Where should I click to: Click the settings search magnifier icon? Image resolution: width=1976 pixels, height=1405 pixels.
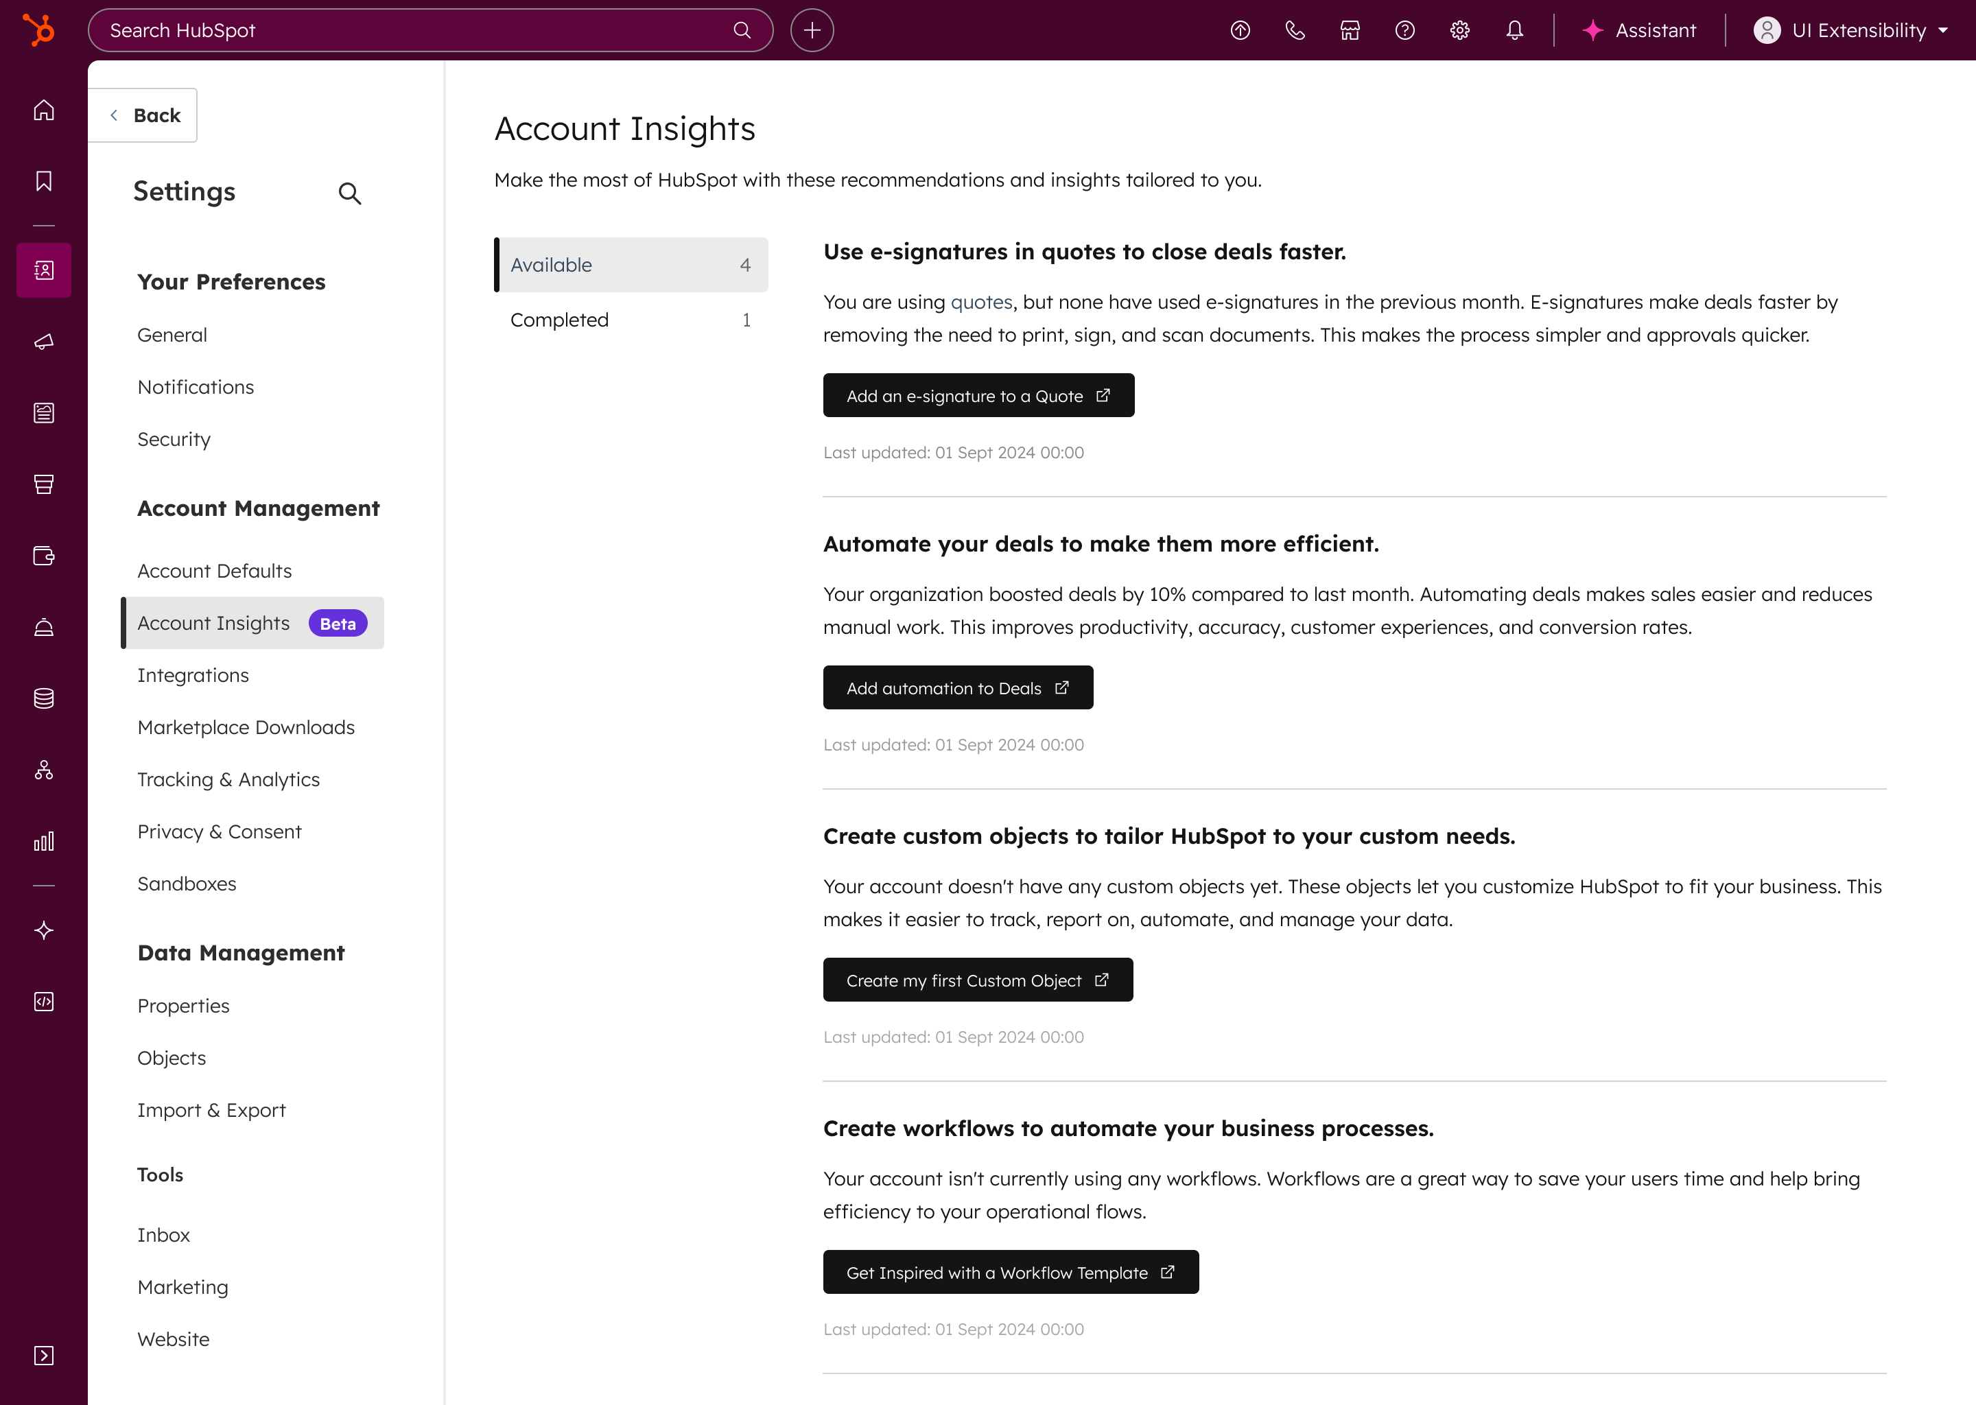(x=349, y=193)
